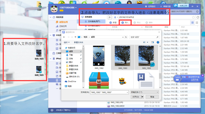The width and height of the screenshot is (205, 114).
Task: Switch to list view in the file manager
Action: (192, 23)
